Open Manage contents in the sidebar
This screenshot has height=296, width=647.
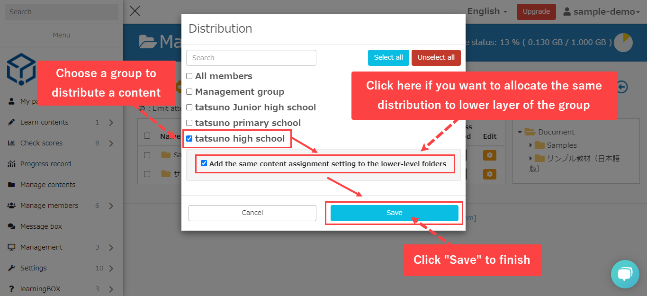[x=48, y=185]
